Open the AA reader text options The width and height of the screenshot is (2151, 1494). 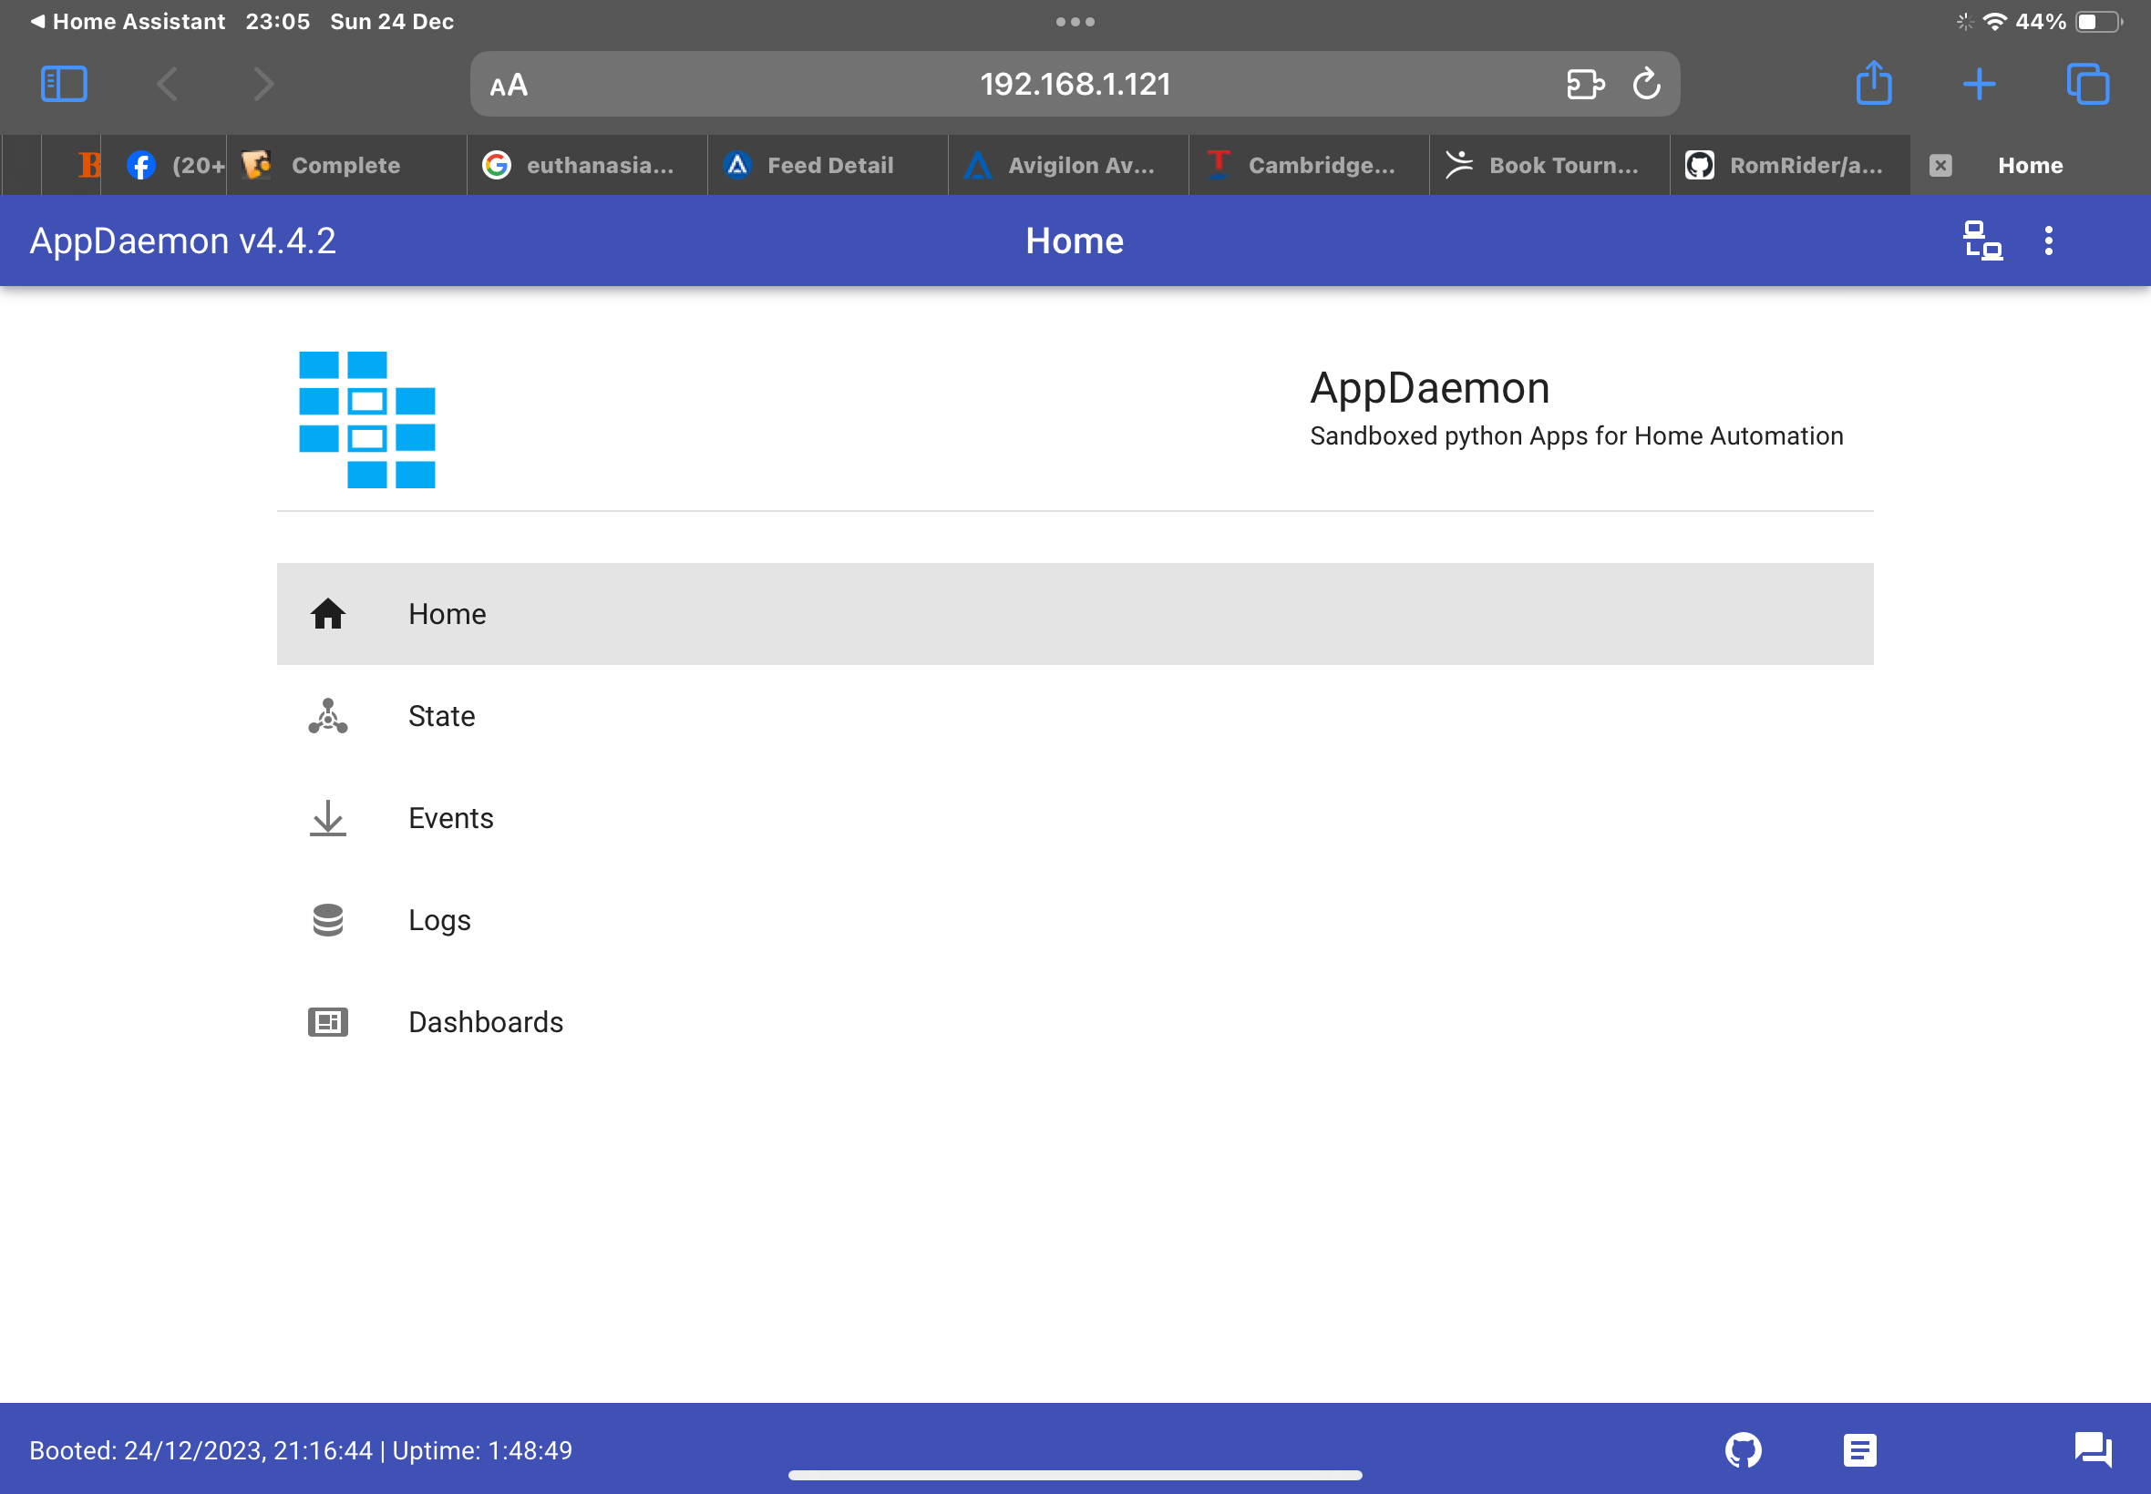click(509, 86)
